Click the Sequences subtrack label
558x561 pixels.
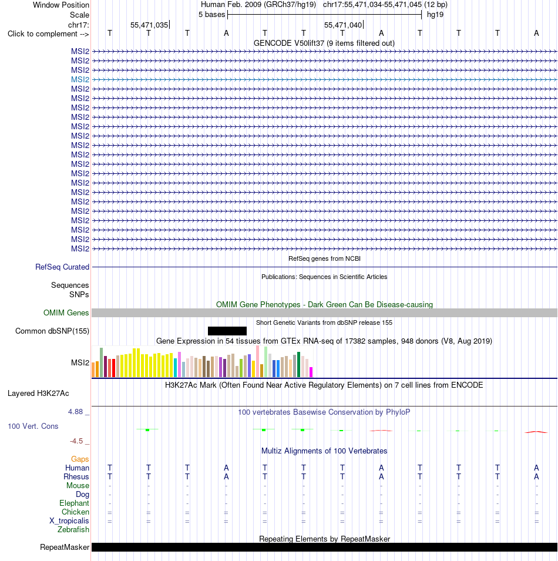pyautogui.click(x=70, y=285)
